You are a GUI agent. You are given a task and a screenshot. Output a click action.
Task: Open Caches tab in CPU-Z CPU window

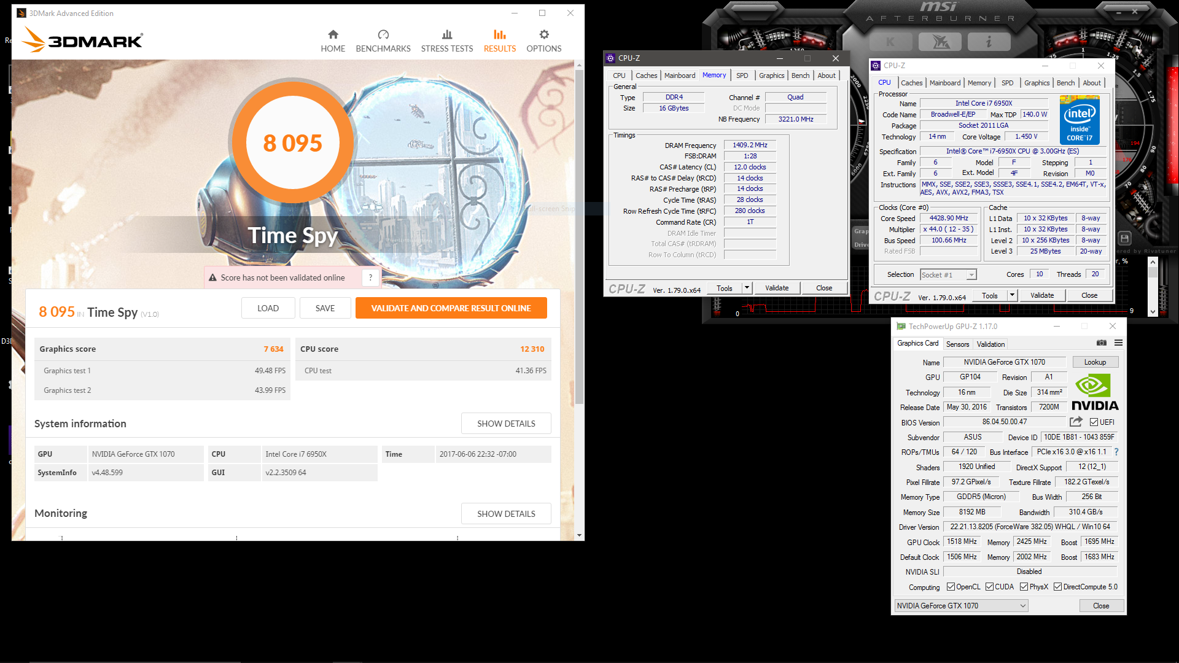[x=911, y=83]
